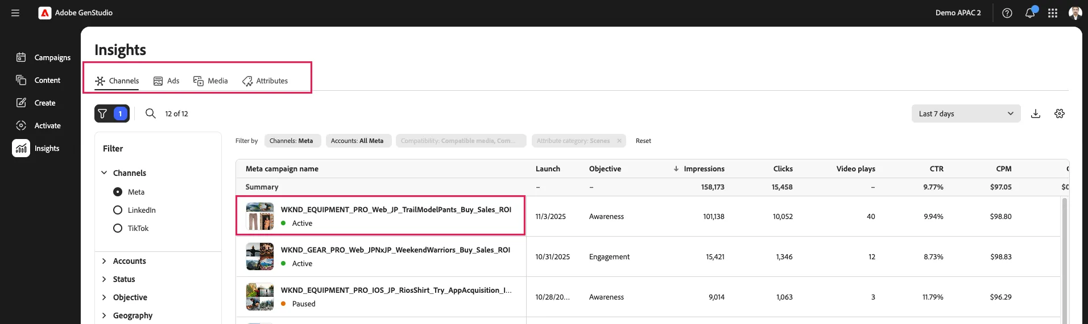Sort by Launch column header
The height and width of the screenshot is (324, 1088).
(548, 169)
